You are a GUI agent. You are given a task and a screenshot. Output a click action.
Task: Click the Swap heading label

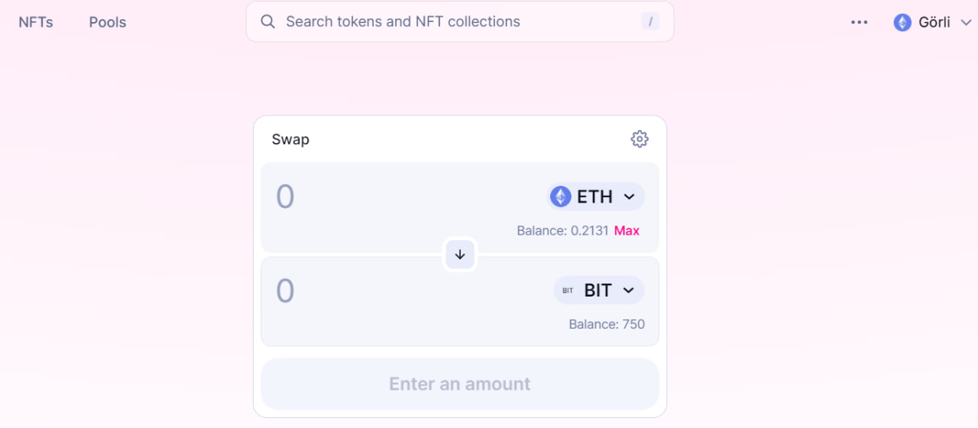tap(290, 140)
